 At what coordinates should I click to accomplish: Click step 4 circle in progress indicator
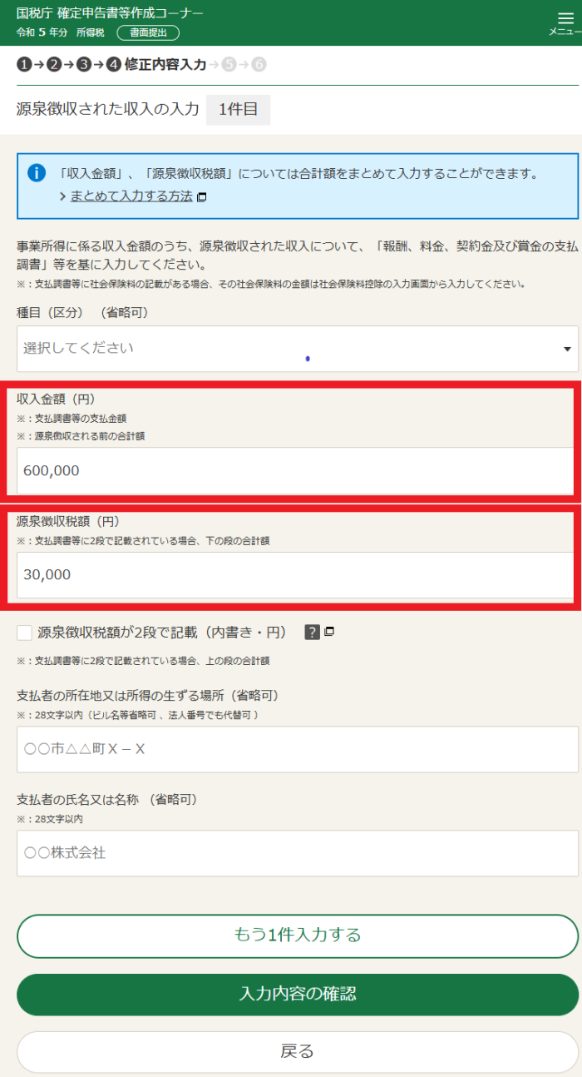point(114,65)
